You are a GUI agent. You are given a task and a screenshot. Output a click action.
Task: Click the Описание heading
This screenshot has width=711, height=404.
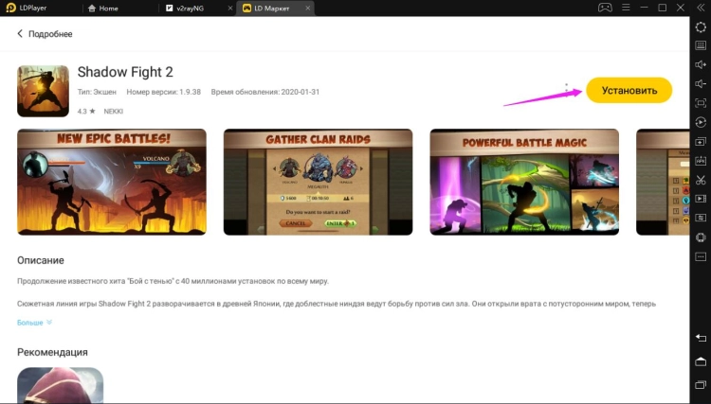41,260
